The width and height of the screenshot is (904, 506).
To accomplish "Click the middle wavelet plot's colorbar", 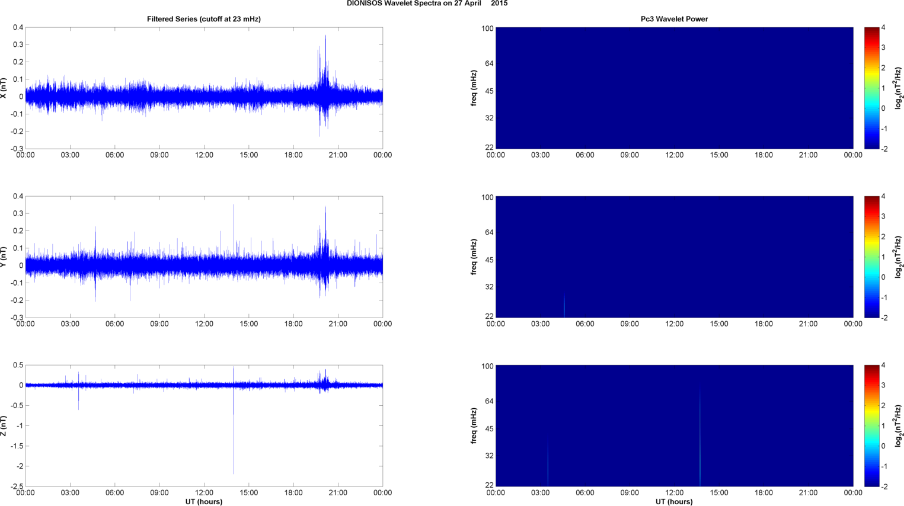I will coord(871,257).
